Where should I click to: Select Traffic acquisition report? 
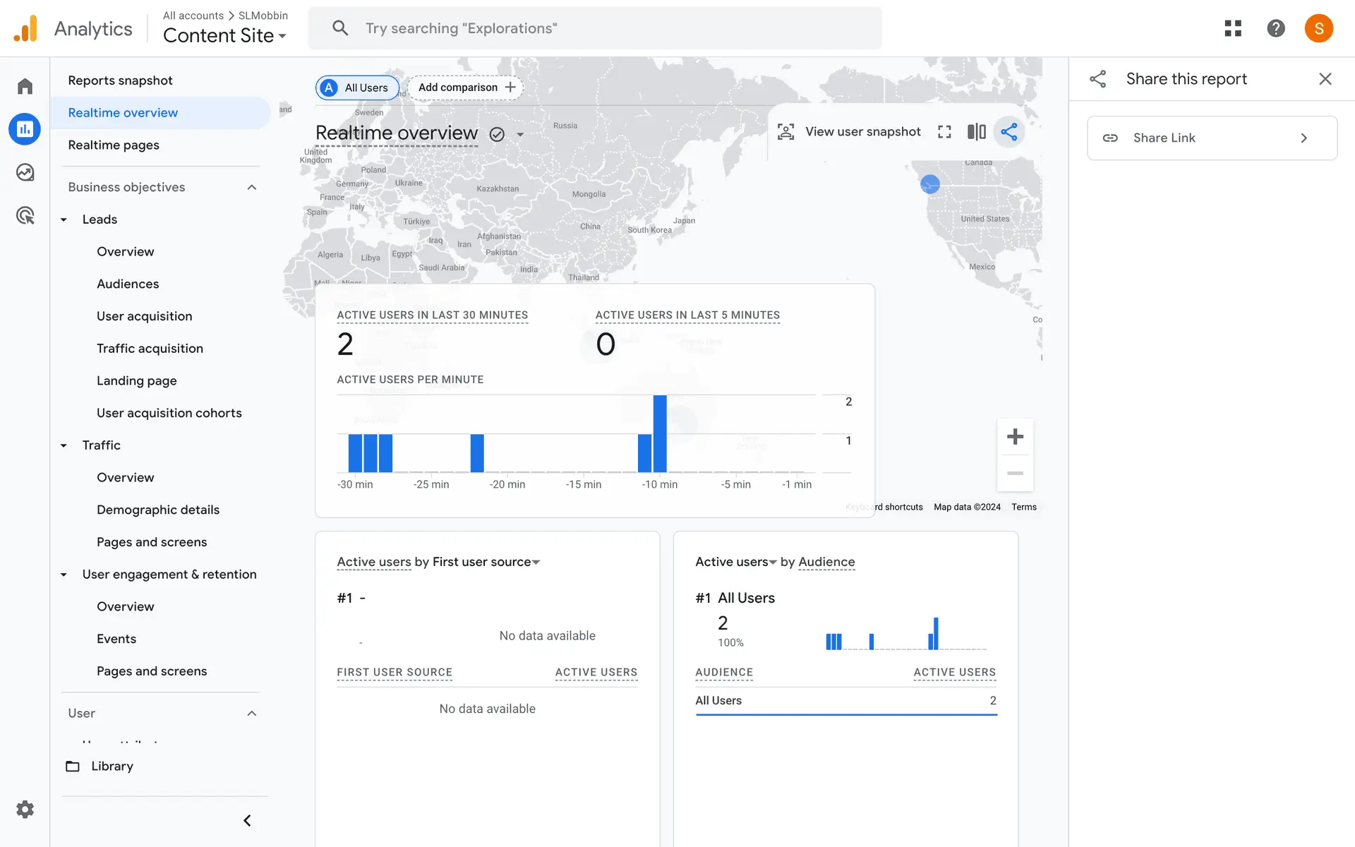pos(150,348)
